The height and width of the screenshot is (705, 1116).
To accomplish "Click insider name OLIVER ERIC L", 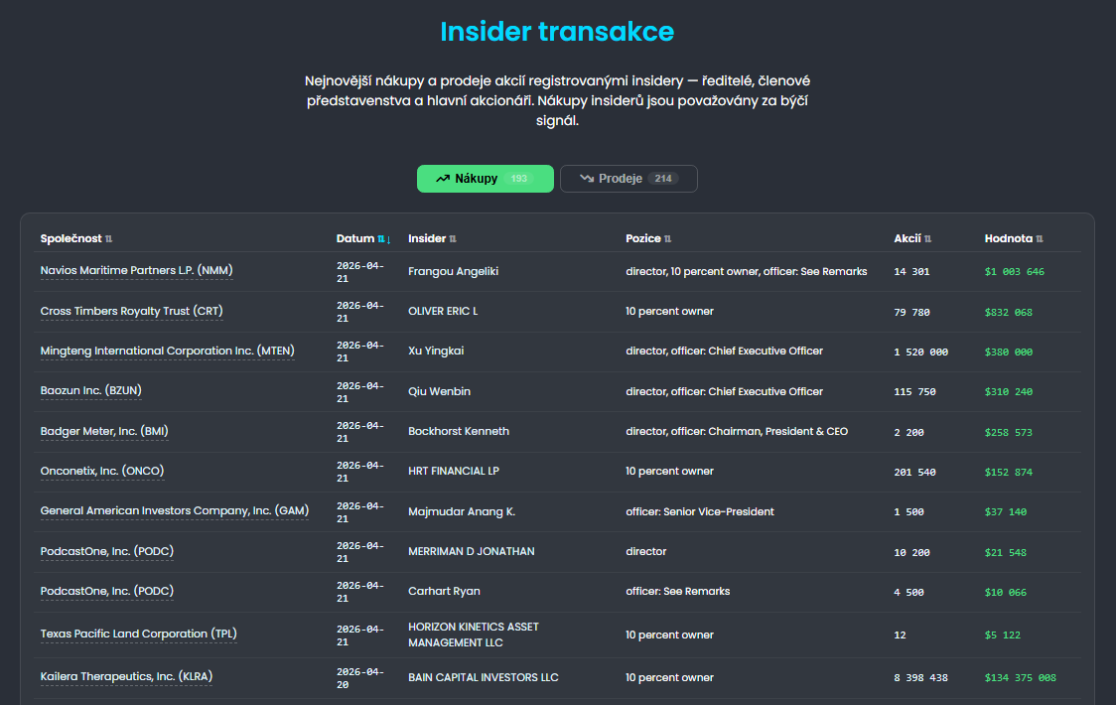I will (x=443, y=312).
